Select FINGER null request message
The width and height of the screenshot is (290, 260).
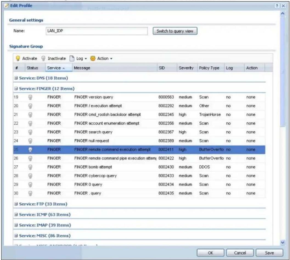tap(92, 141)
